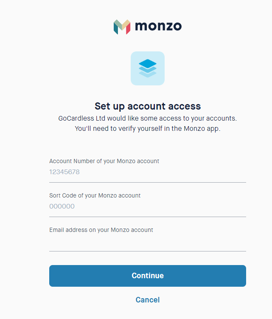Click the 000000 placeholder text

click(x=62, y=206)
